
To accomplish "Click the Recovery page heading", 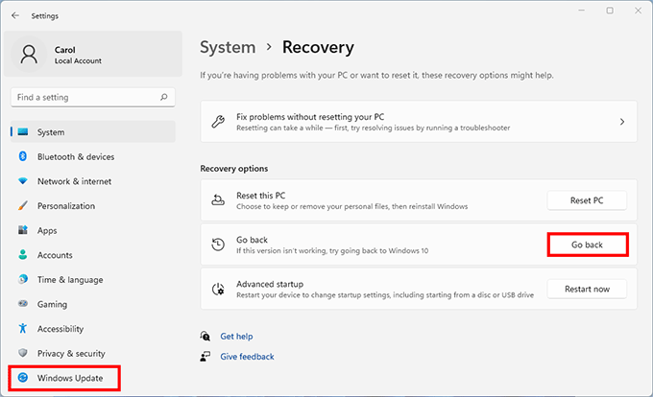I will click(x=318, y=47).
